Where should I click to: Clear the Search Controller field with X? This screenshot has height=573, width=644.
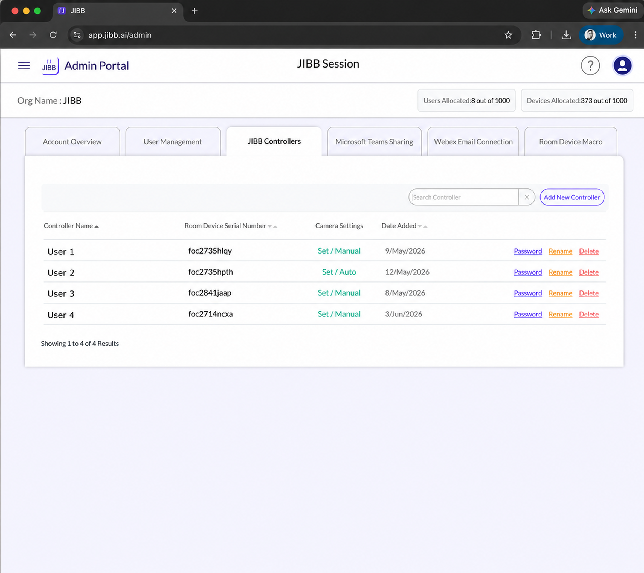(526, 197)
